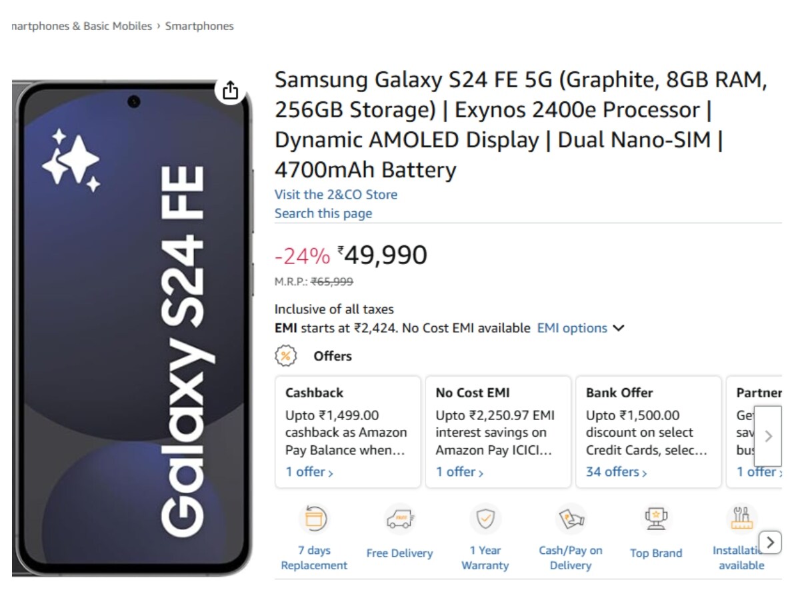Click the 7 days Replacement icon
800x600 pixels.
coord(315,519)
